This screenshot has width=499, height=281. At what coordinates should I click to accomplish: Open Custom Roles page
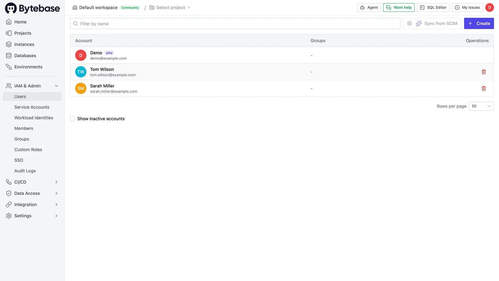32,150
